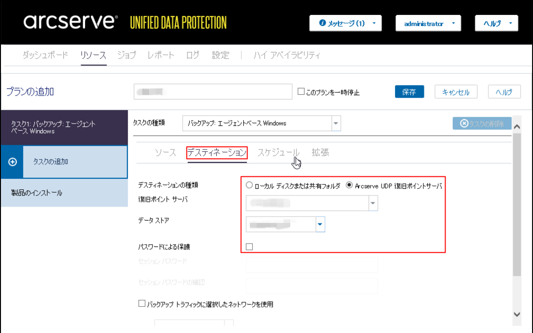Click the セッション パスワードの確認 input field
Viewport: 533px width, 333px height.
(312, 286)
